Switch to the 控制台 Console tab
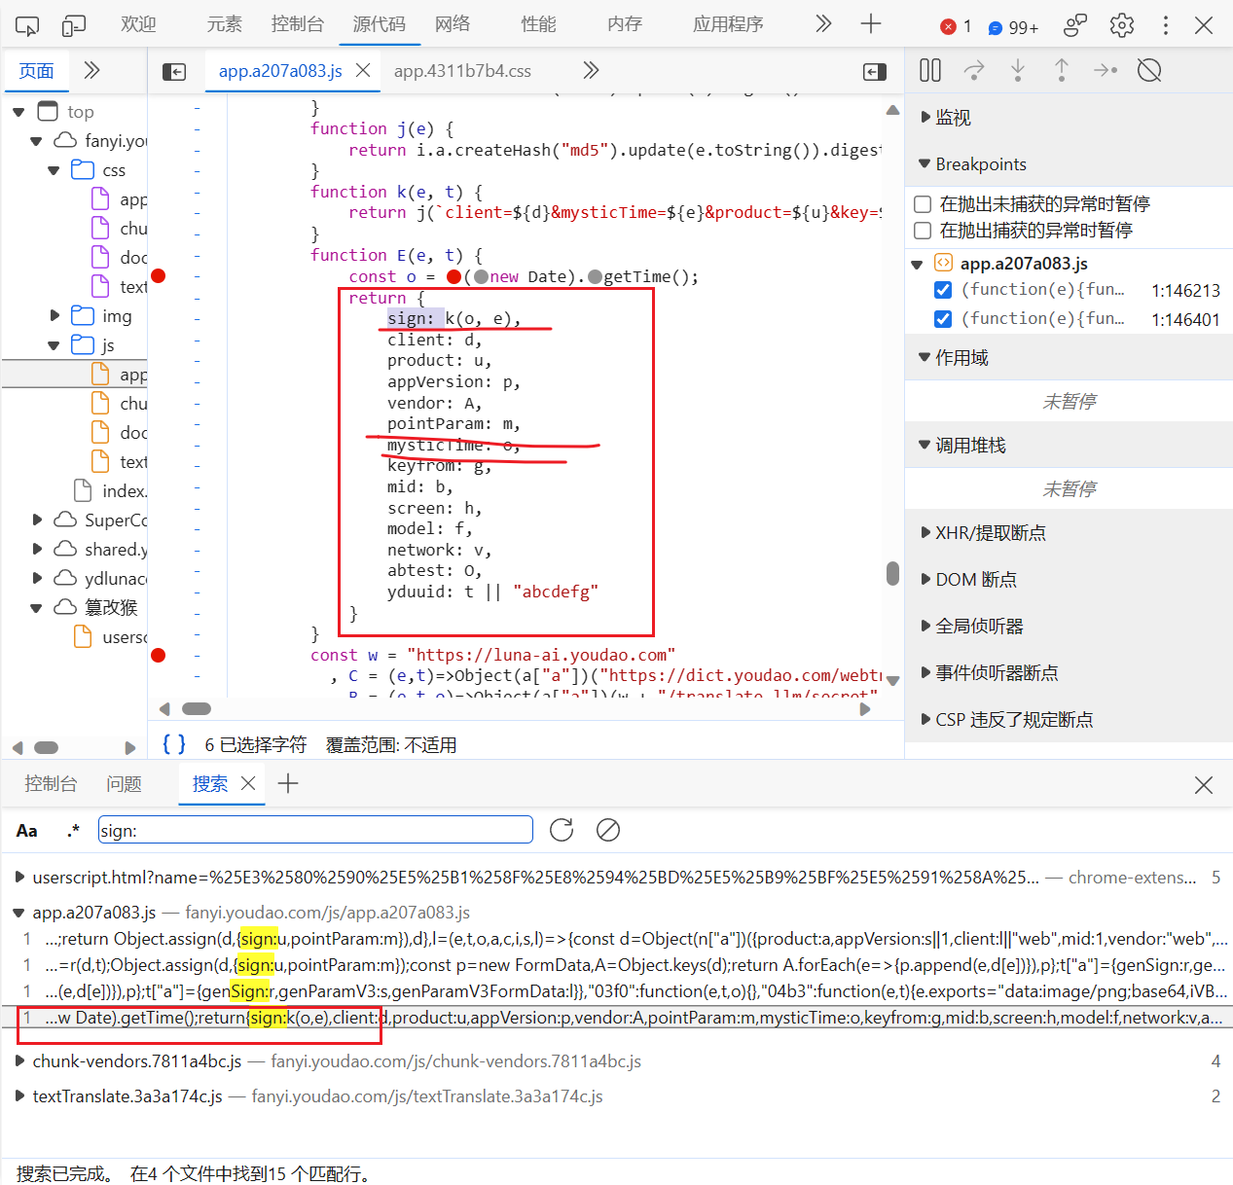The width and height of the screenshot is (1233, 1185). pos(298,24)
